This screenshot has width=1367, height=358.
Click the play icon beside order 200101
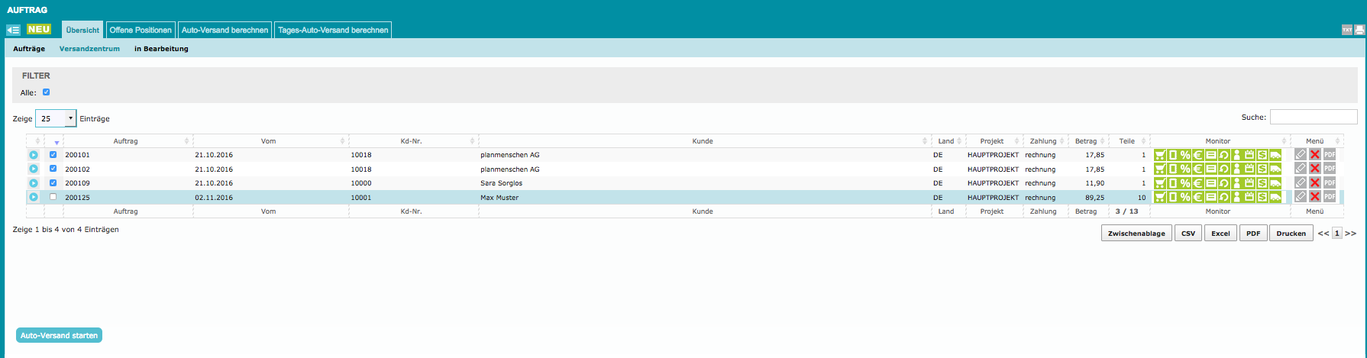34,155
